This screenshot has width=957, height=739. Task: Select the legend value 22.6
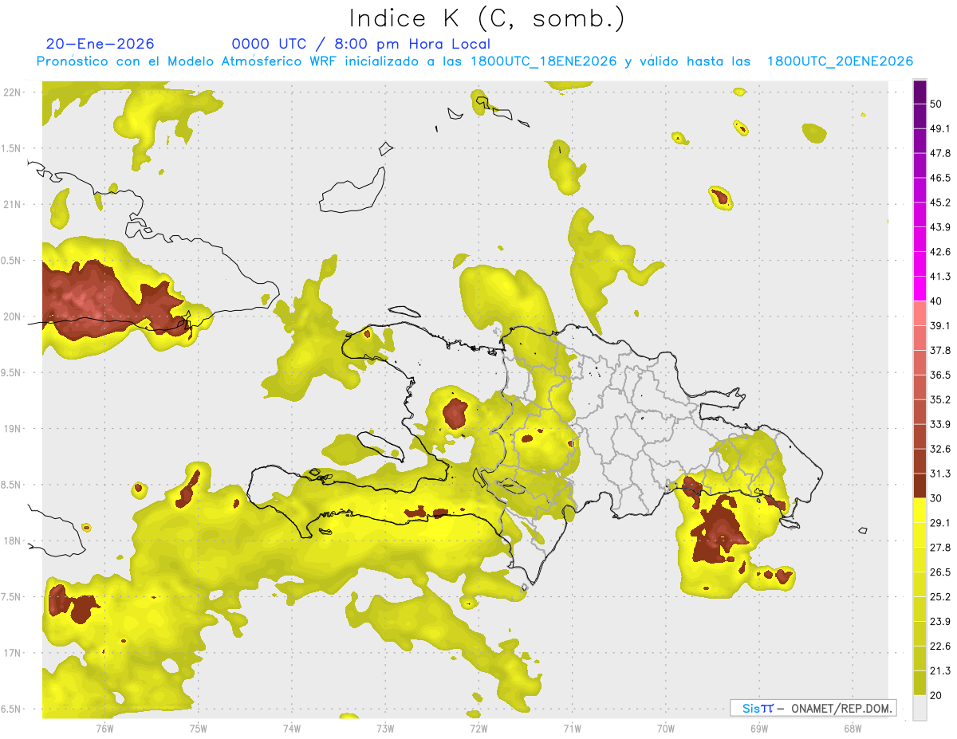click(940, 647)
